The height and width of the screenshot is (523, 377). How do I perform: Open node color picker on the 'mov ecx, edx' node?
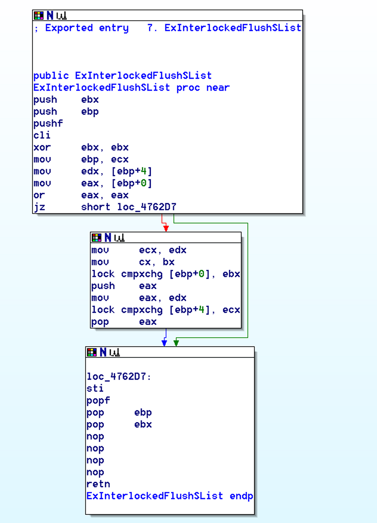click(x=96, y=238)
